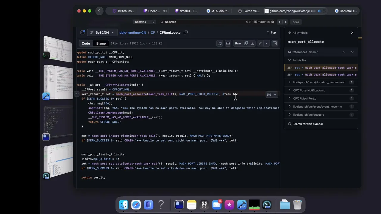Clear the find search text
This screenshot has height=214, width=381.
click(272, 22)
